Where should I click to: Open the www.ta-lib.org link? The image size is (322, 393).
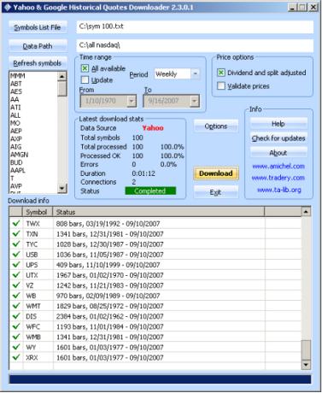pyautogui.click(x=279, y=190)
